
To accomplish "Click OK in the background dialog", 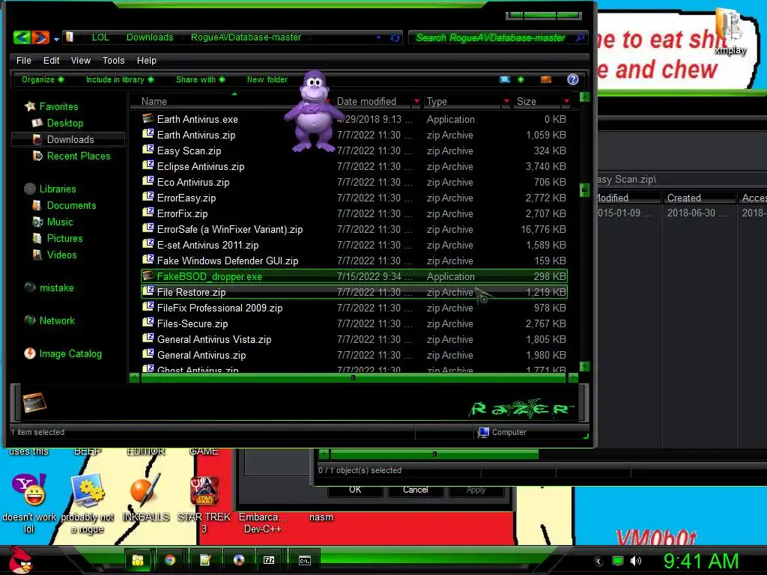I will pyautogui.click(x=355, y=490).
